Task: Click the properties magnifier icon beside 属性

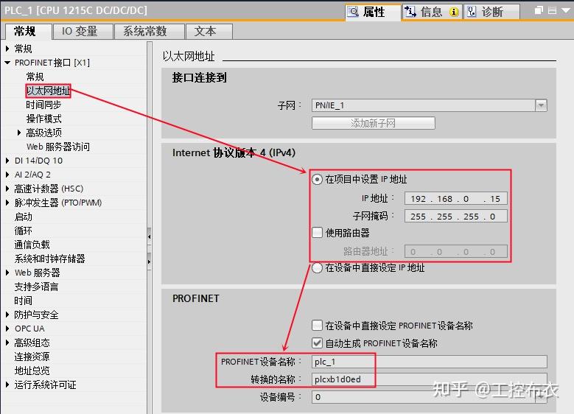Action: pyautogui.click(x=353, y=12)
